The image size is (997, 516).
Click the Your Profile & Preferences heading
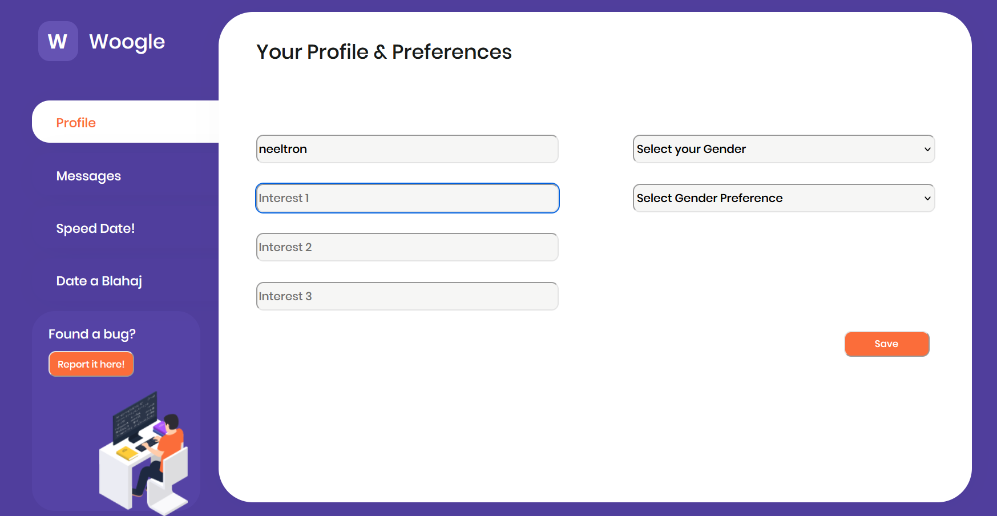click(x=384, y=52)
